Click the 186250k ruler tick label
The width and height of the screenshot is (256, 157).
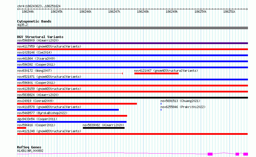pyautogui.click(x=200, y=12)
